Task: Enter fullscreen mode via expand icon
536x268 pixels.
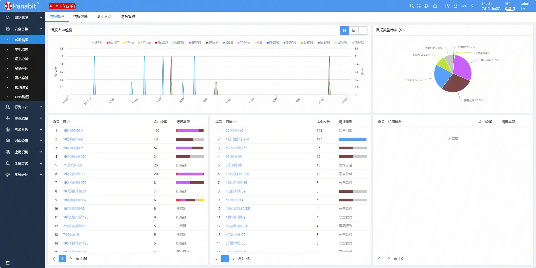Action: (x=419, y=6)
